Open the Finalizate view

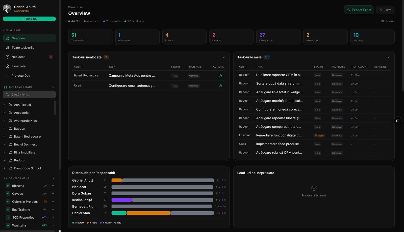click(x=29, y=66)
